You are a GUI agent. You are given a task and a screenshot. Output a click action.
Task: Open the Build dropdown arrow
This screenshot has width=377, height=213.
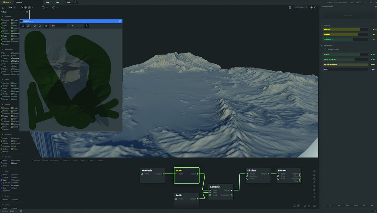(x=307, y=7)
